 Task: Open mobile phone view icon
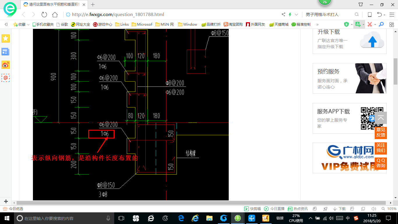click(x=369, y=15)
